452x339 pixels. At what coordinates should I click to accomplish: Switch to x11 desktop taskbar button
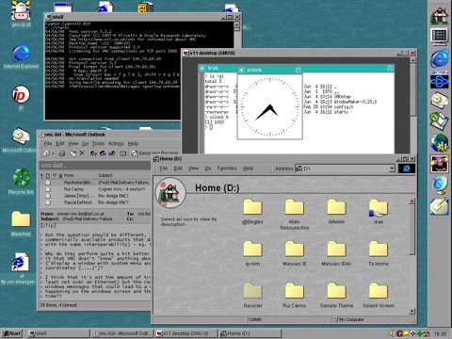186,333
